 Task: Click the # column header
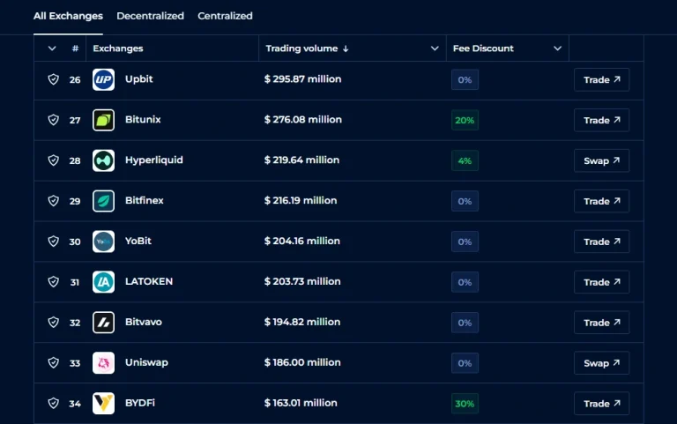[x=75, y=48]
